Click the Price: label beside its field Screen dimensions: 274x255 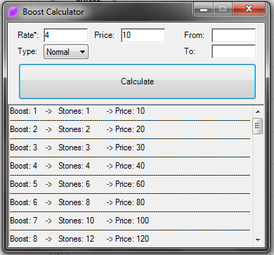coord(104,35)
